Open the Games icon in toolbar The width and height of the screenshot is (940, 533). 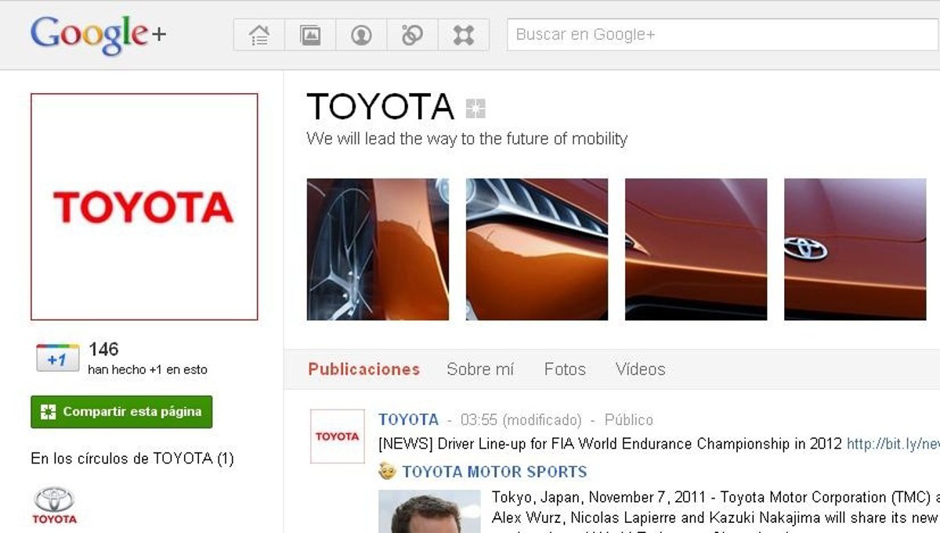pos(464,35)
